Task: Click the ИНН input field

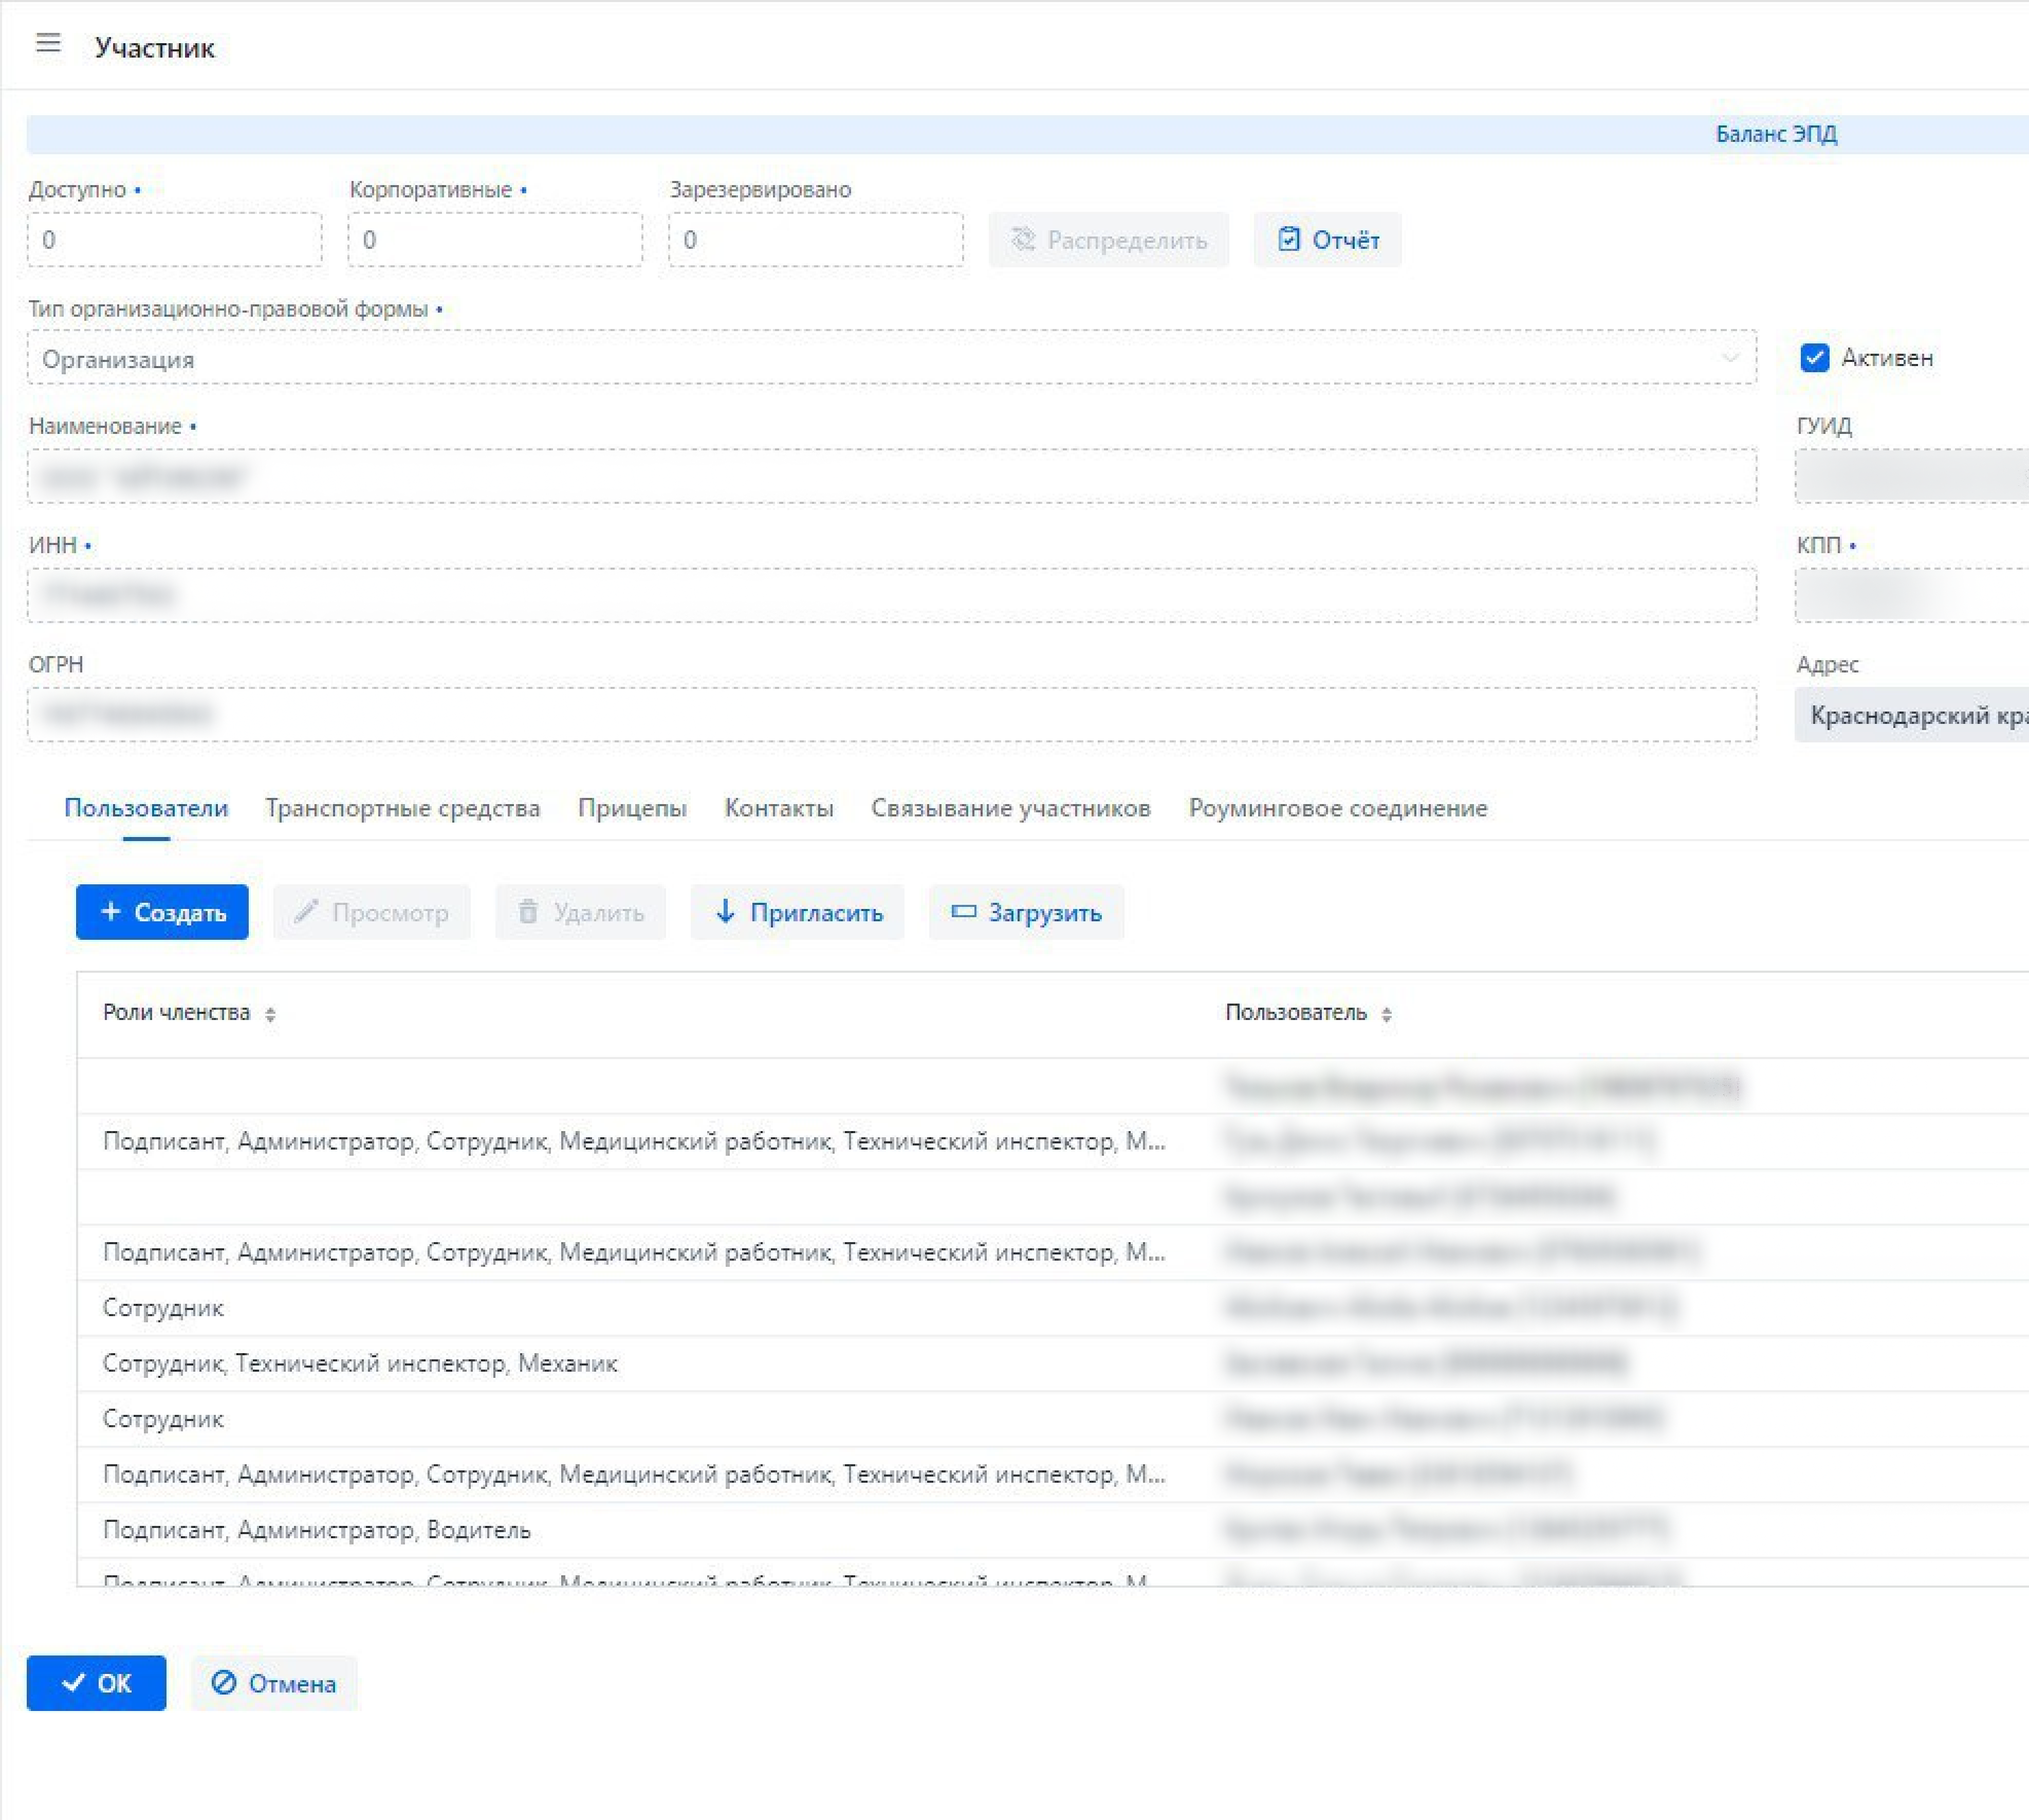Action: tap(892, 596)
